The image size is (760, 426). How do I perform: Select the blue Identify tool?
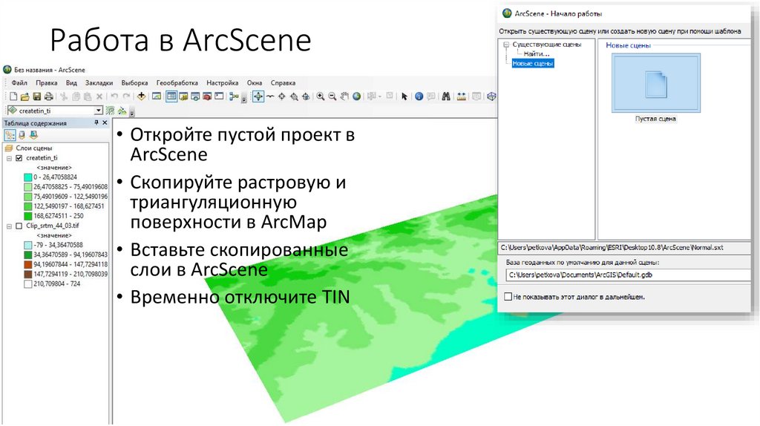click(419, 96)
